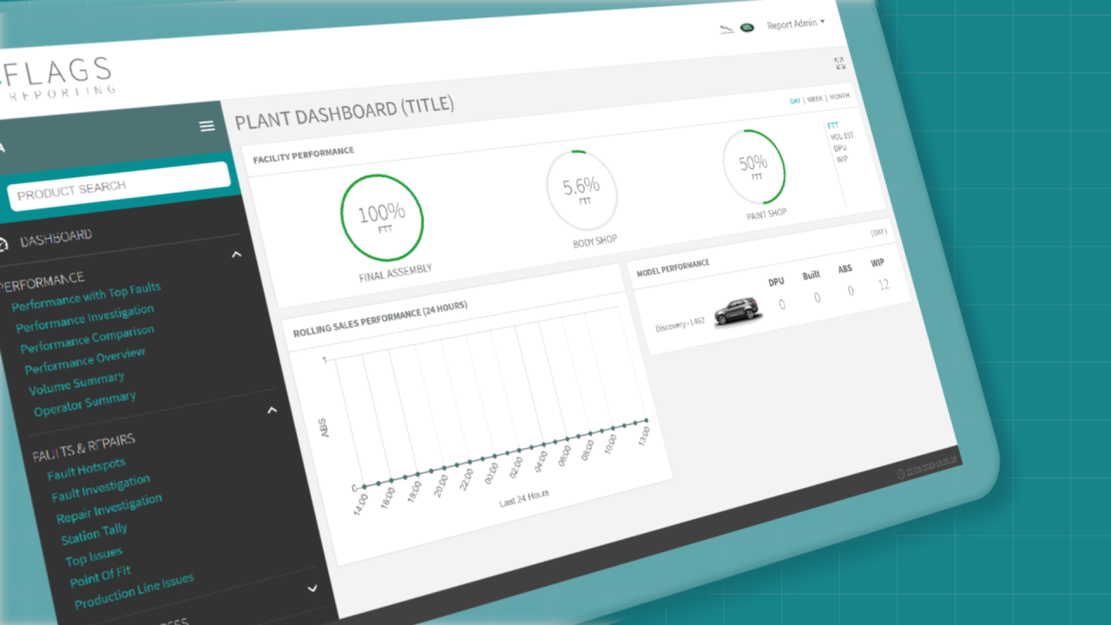Click the FLAGS Reporting logo

pyautogui.click(x=57, y=78)
